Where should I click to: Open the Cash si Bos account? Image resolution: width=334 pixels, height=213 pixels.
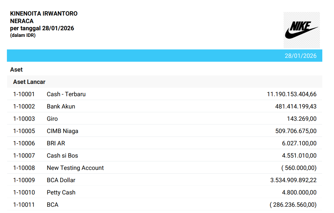tap(62, 155)
